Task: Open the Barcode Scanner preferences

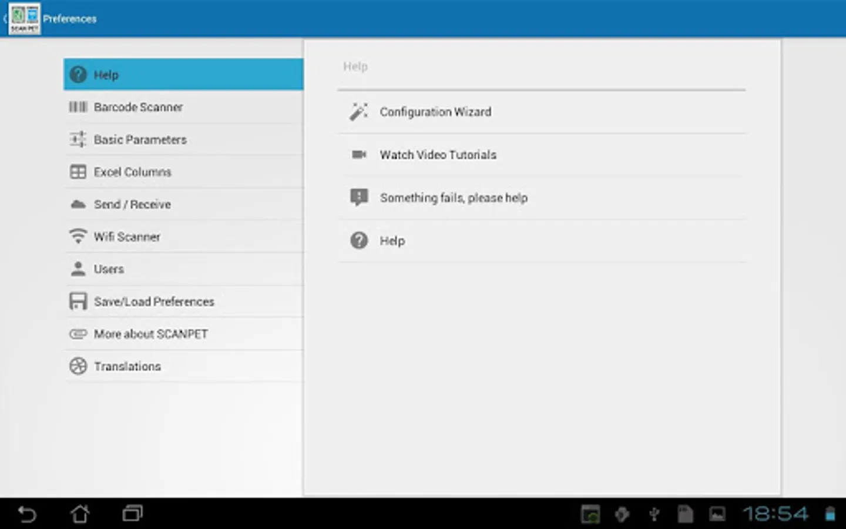Action: coord(183,107)
